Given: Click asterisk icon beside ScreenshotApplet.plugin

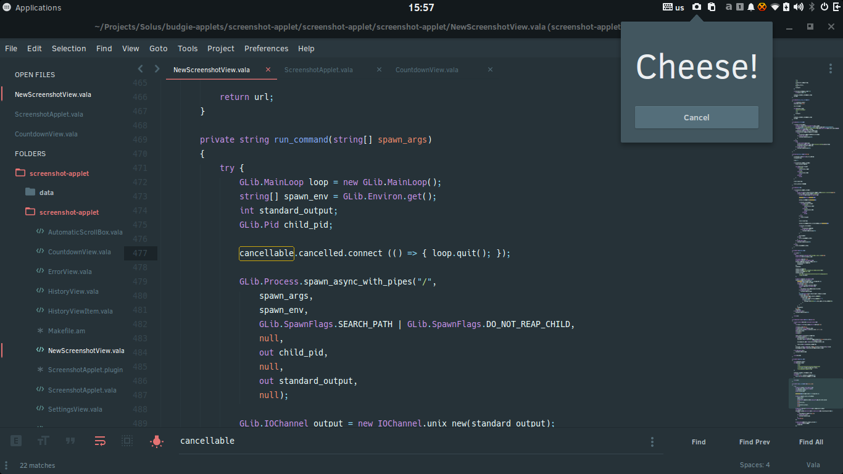Looking at the screenshot, I should point(40,370).
